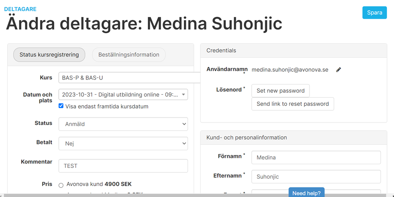Click Send link to reset password
The image size is (394, 197).
pos(293,104)
